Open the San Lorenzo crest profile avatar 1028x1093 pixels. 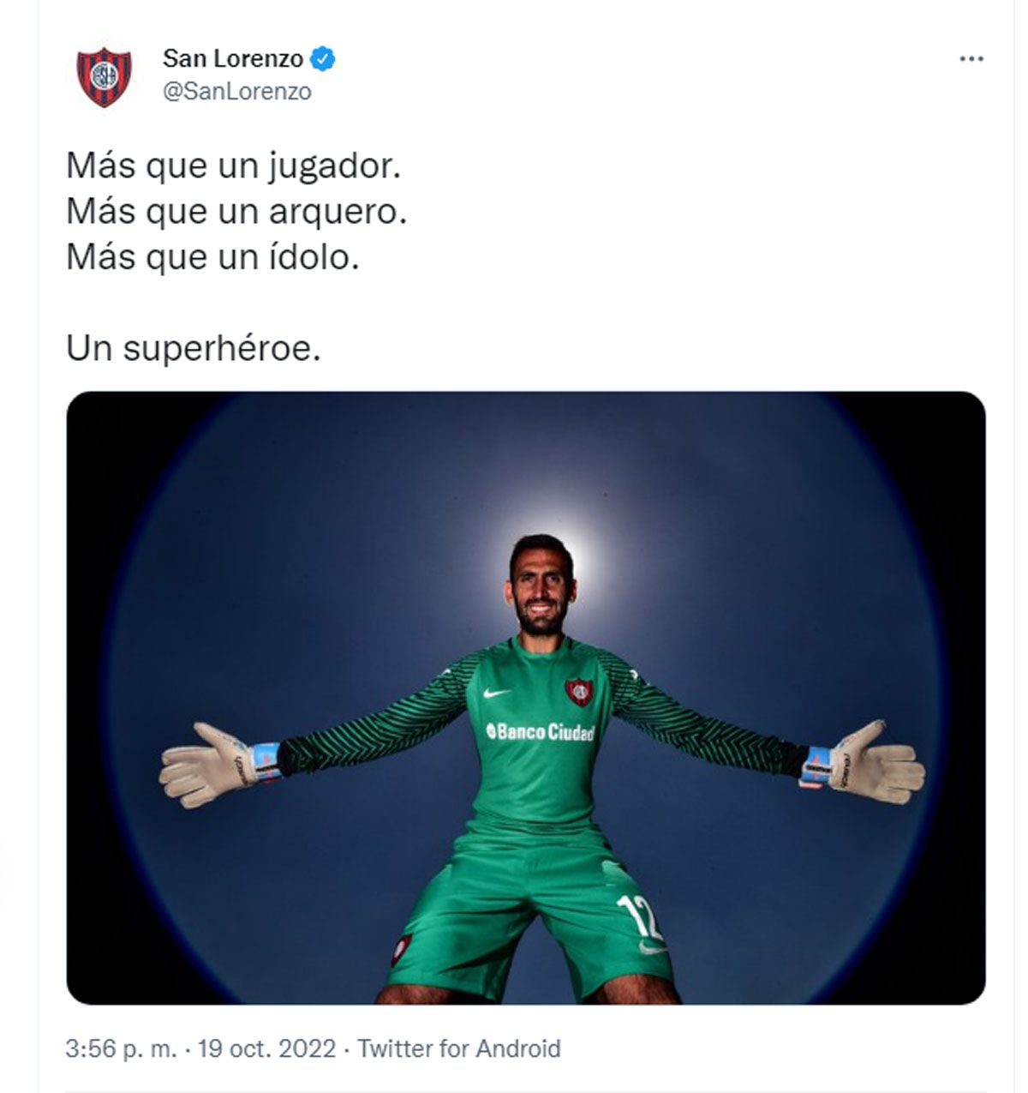[105, 76]
